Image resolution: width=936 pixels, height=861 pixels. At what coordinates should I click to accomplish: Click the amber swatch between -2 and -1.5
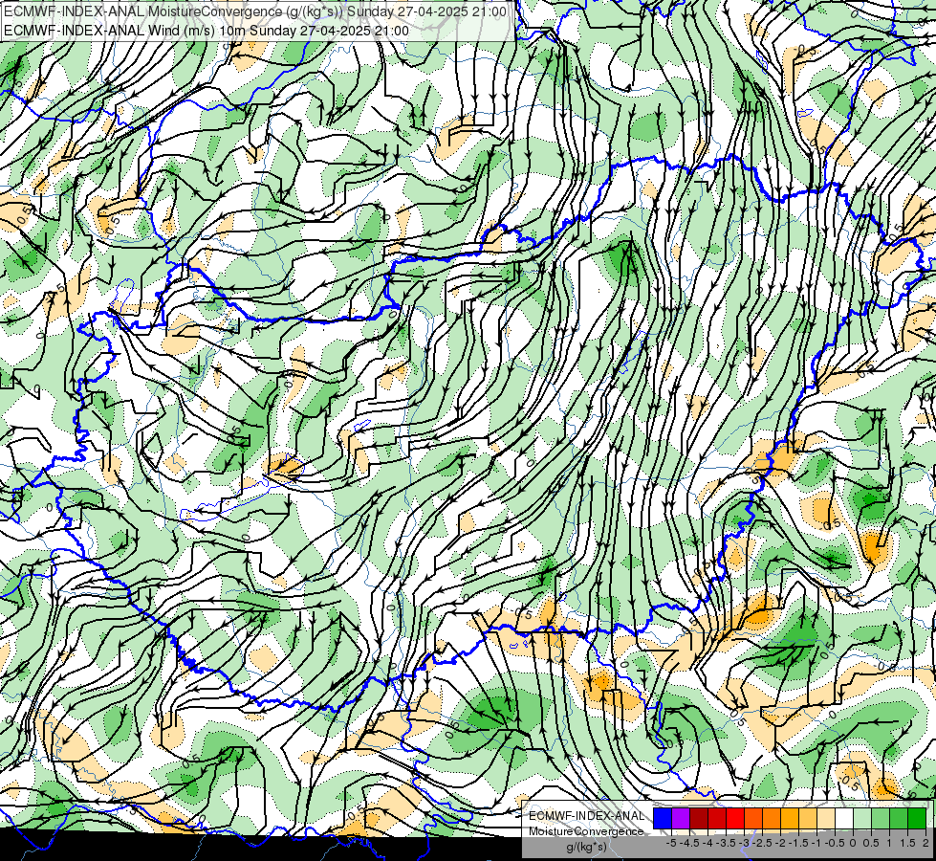790,819
